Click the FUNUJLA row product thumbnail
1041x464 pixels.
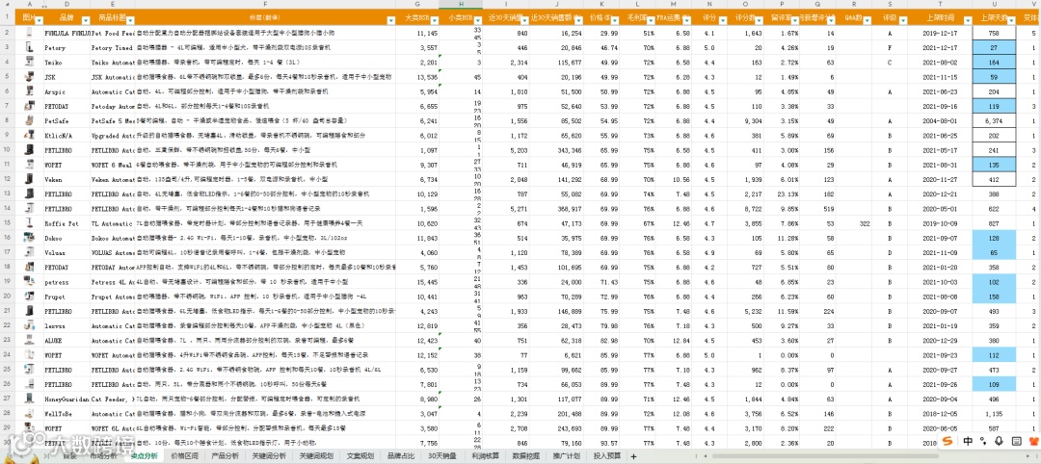pos(28,32)
